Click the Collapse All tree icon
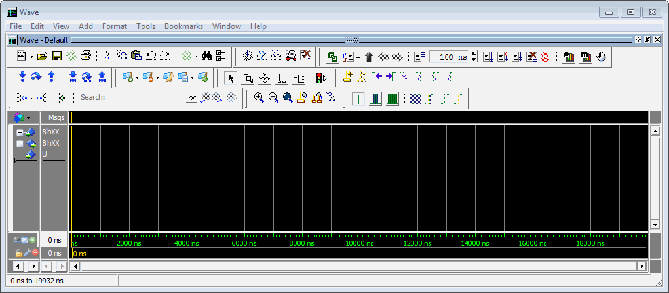 [x=221, y=56]
